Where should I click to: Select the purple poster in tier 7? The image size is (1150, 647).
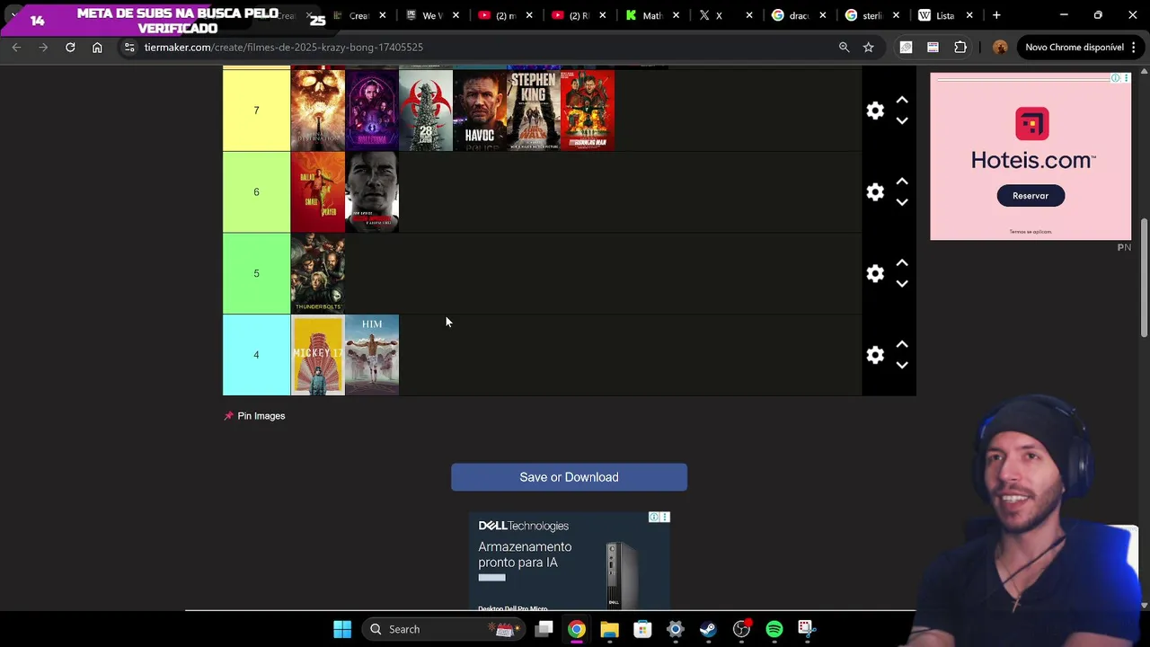[x=372, y=111]
